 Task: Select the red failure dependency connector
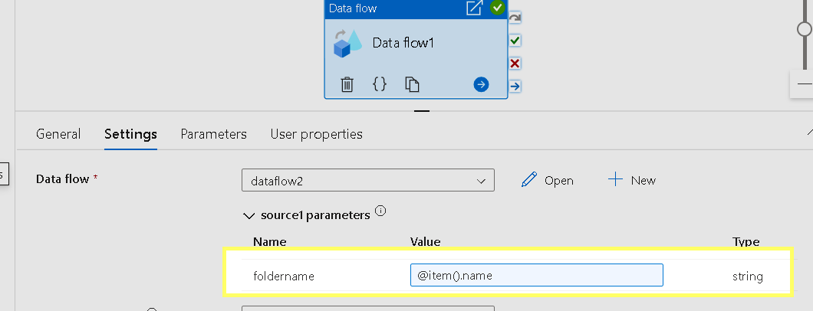(x=515, y=63)
